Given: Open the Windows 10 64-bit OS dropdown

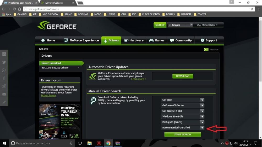Looking at the screenshot, I should [182, 116].
